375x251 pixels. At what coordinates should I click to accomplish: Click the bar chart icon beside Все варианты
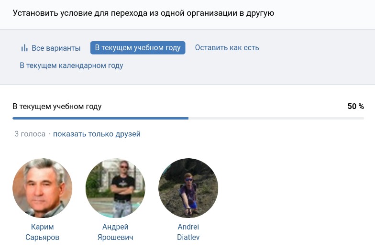pyautogui.click(x=24, y=48)
